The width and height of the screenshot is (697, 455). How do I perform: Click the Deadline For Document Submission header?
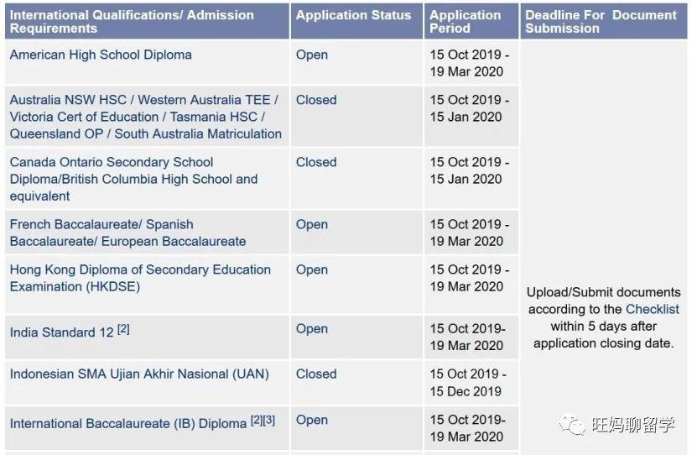click(604, 21)
